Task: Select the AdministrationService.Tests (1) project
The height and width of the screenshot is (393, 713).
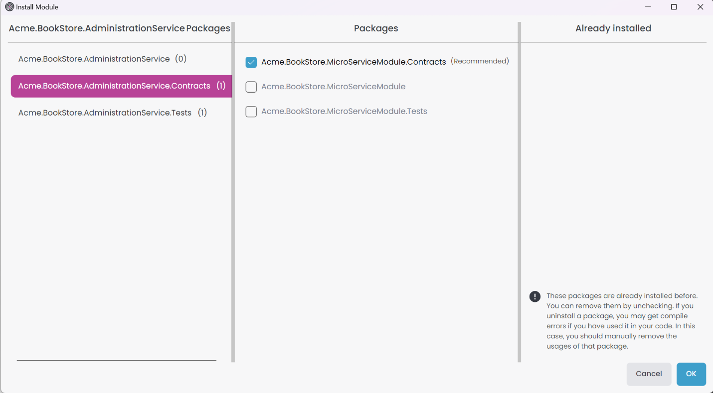Action: tap(112, 113)
